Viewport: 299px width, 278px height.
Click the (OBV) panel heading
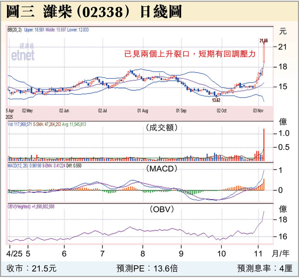[161, 209]
